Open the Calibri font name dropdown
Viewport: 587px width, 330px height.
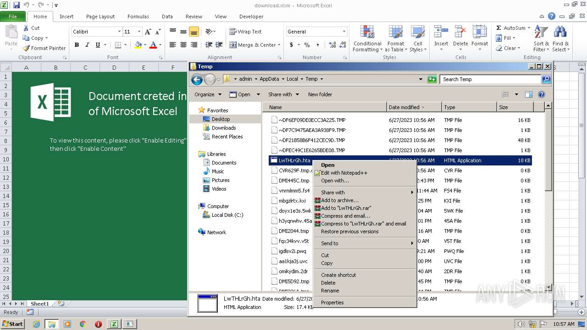[x=120, y=32]
